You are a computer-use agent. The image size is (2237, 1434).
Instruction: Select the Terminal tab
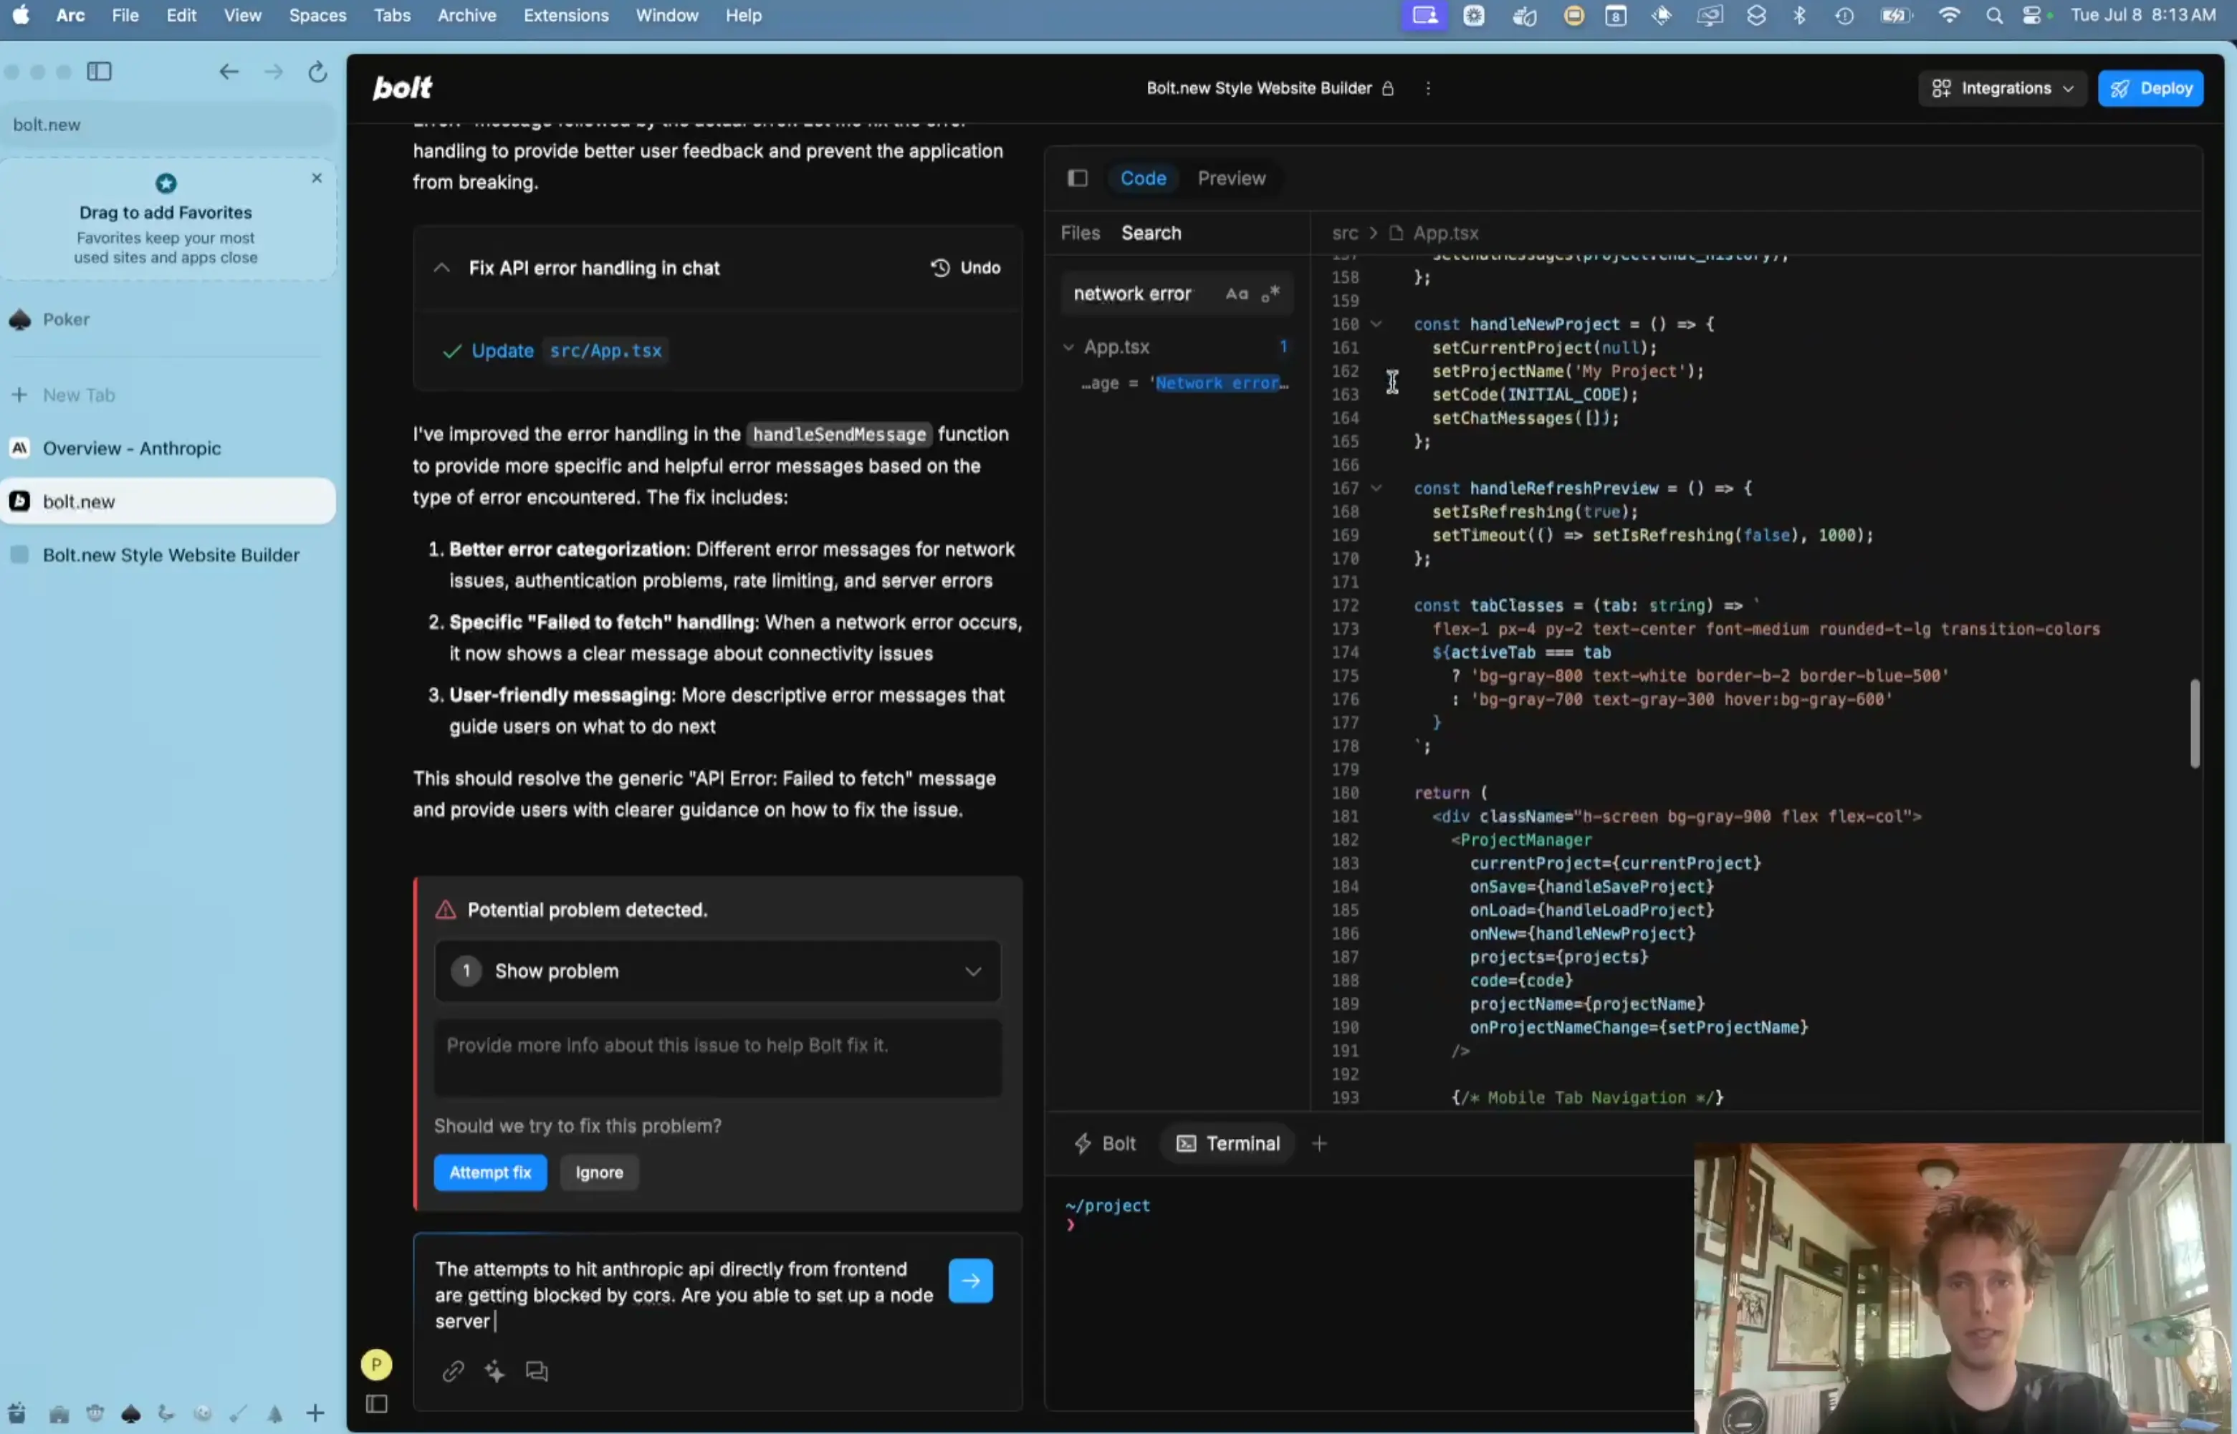(1228, 1143)
